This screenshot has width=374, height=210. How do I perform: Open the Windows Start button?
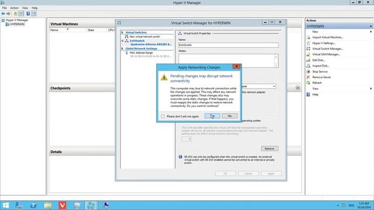pyautogui.click(x=5, y=205)
